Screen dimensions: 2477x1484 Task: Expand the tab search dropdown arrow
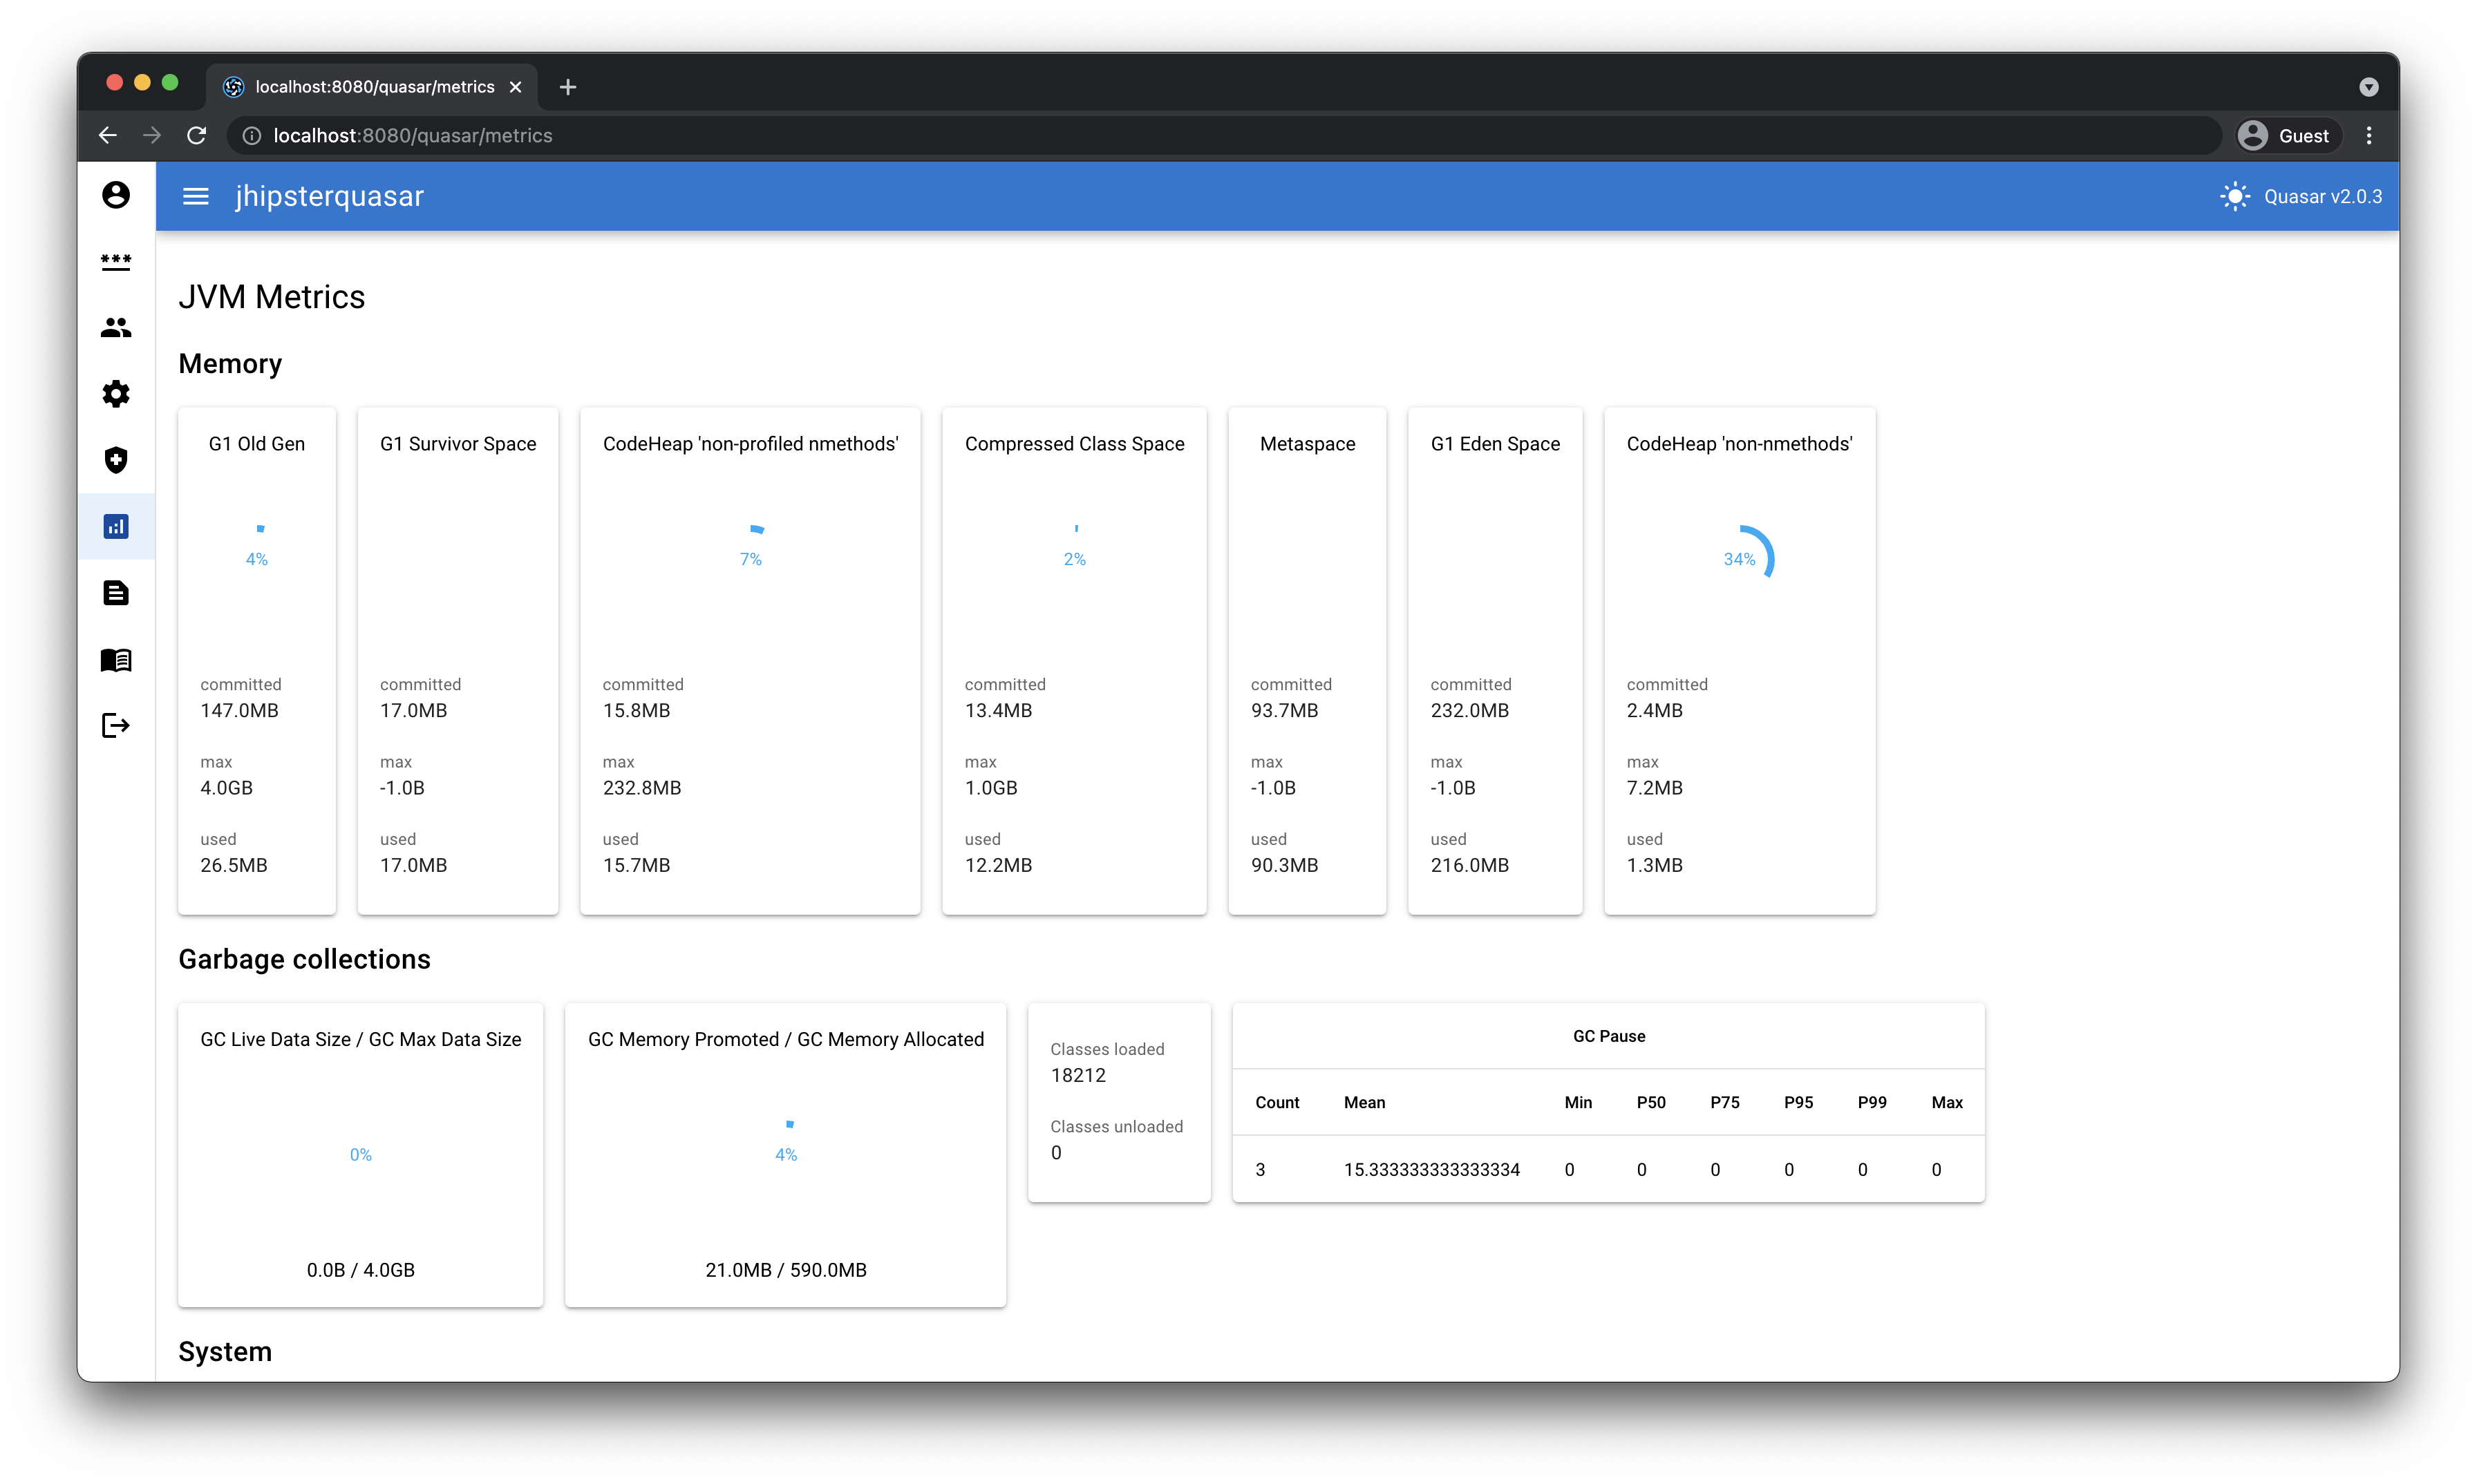pos(2368,87)
